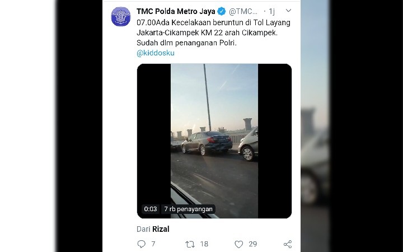Image resolution: width=403 pixels, height=252 pixels.
Task: Open the tweet options chevron menu
Action: (x=288, y=11)
